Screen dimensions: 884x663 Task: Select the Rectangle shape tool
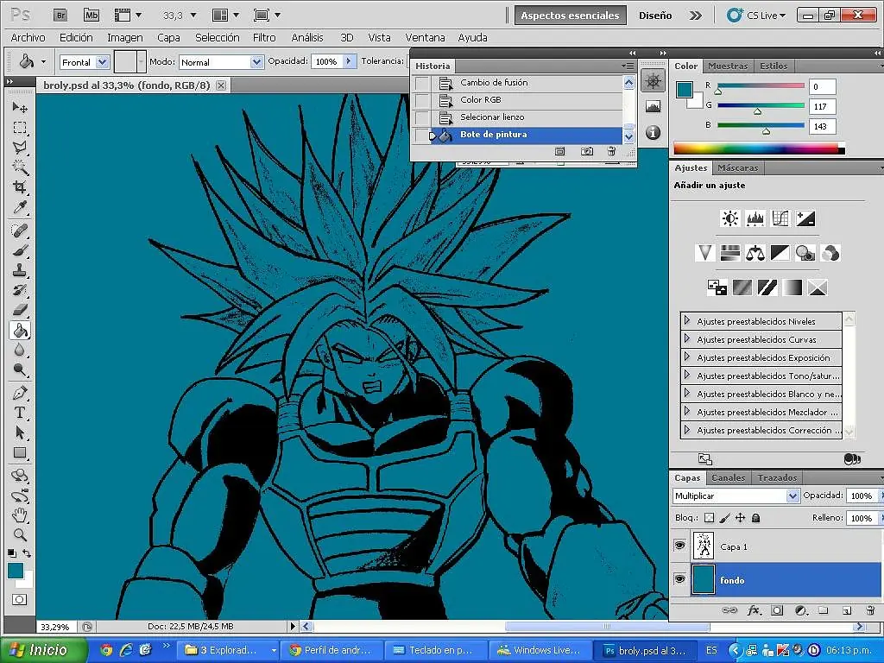coord(20,452)
